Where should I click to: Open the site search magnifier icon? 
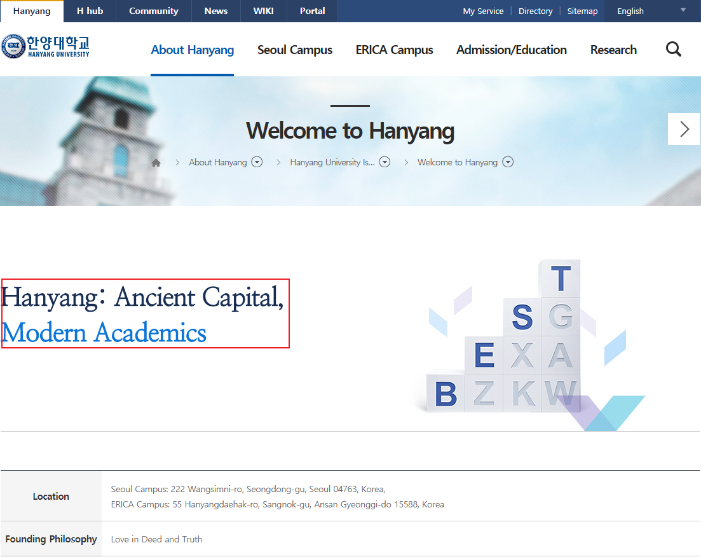673,49
